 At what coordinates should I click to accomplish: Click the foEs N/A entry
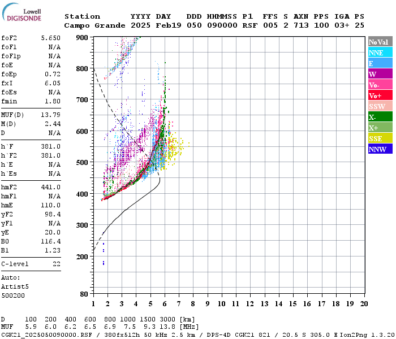31,92
